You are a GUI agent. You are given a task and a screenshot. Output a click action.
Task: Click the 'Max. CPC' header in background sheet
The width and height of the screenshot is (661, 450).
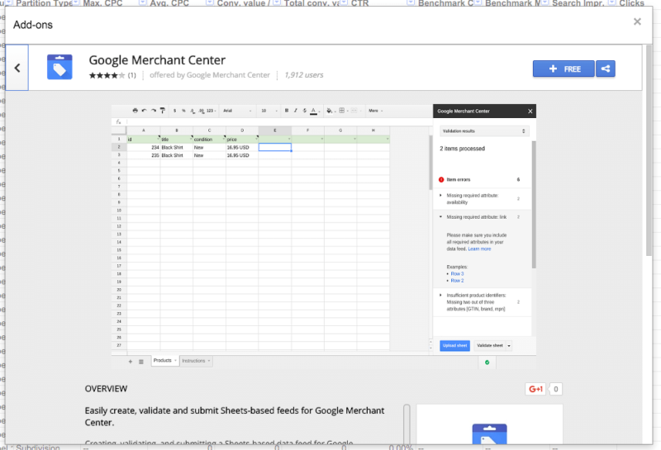102,3
